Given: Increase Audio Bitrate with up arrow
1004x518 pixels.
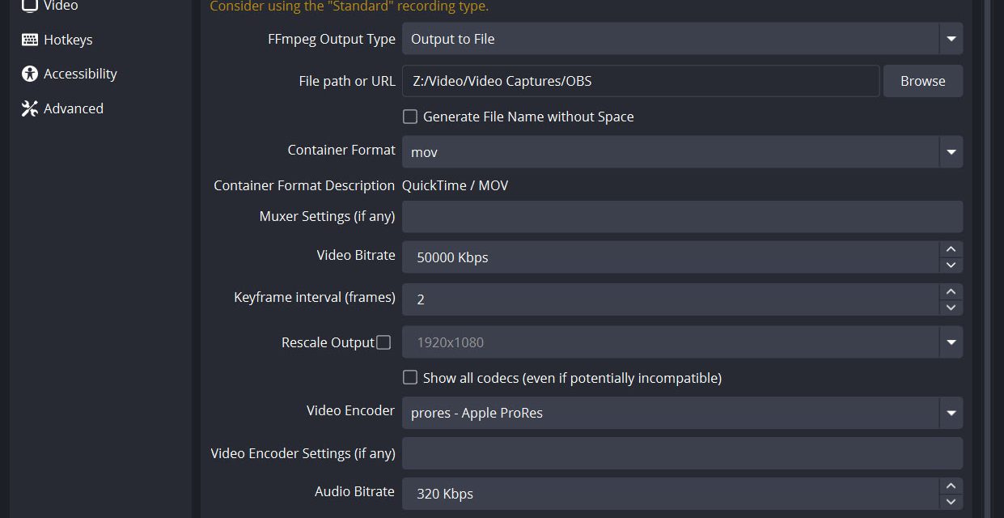Looking at the screenshot, I should click(x=951, y=486).
